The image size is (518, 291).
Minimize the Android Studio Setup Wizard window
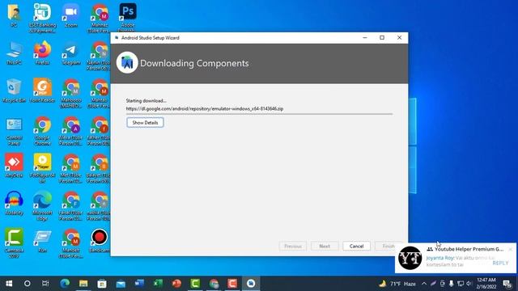point(365,38)
